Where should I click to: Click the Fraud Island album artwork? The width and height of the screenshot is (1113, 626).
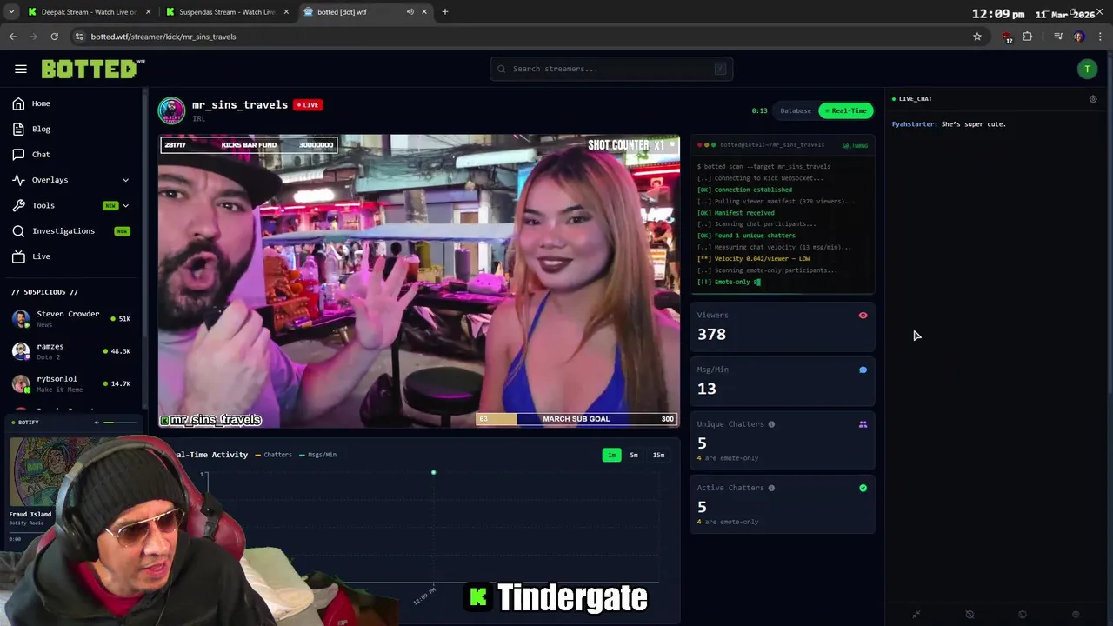[x=43, y=473]
